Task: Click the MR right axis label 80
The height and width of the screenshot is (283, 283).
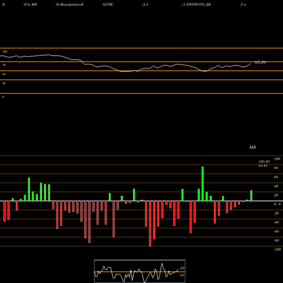Action: 276,168
